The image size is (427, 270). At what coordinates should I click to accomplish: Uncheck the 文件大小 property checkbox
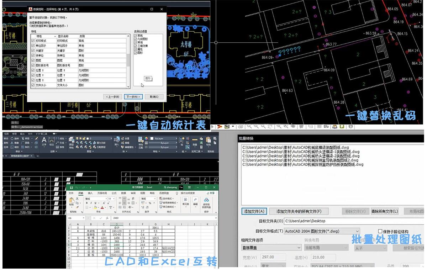pyautogui.click(x=33, y=85)
